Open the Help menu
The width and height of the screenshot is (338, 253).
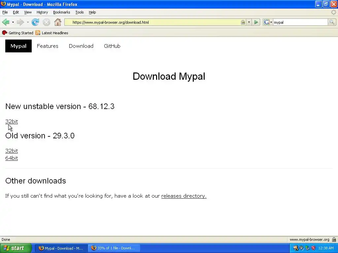pos(92,12)
